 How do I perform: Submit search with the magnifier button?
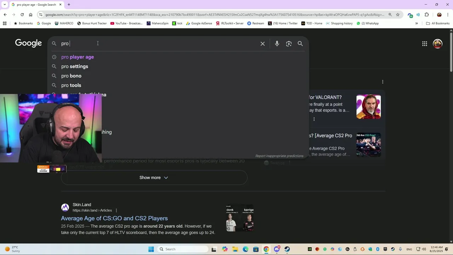point(300,44)
